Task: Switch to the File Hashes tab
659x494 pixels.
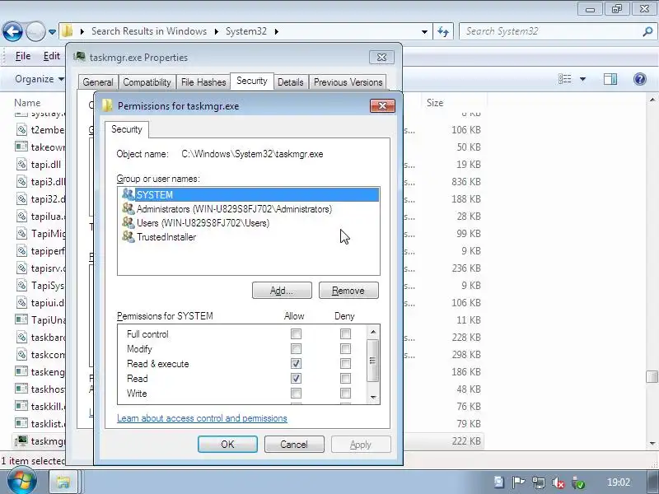Action: [x=203, y=82]
